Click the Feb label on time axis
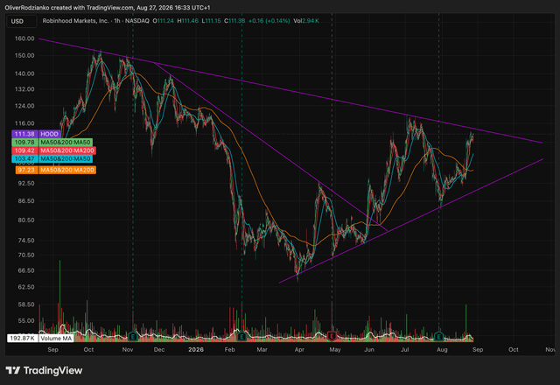 229,350
